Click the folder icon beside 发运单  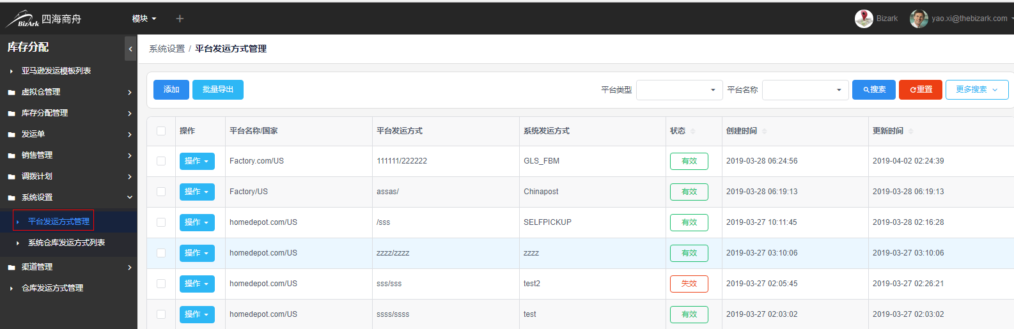[x=12, y=134]
